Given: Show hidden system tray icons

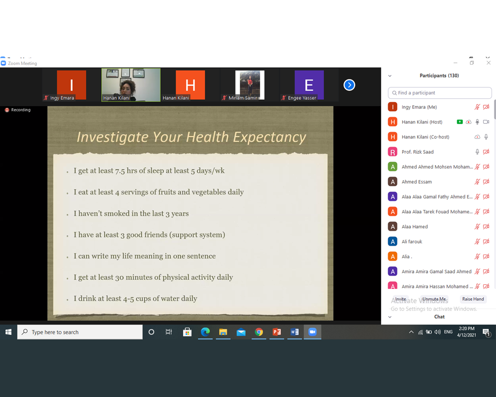Looking at the screenshot, I should point(411,332).
